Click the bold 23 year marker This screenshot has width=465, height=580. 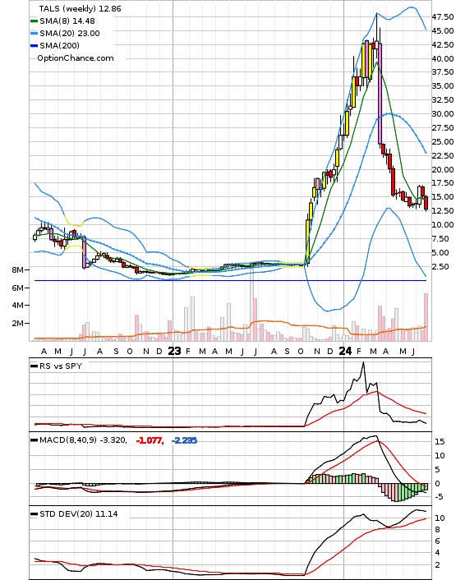click(x=175, y=351)
